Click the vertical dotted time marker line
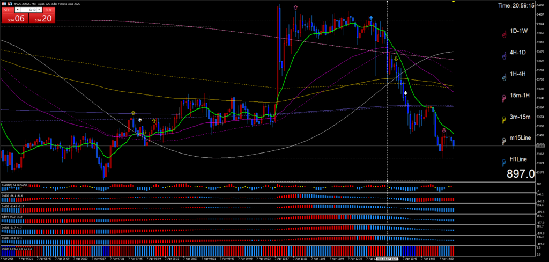The height and width of the screenshot is (262, 549). (387, 107)
